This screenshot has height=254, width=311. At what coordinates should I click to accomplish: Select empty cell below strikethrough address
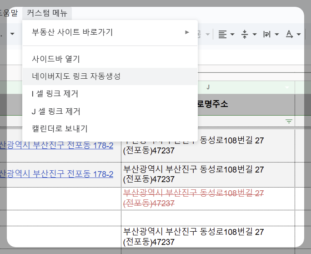click(208, 218)
